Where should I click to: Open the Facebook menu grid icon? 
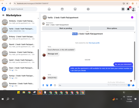click(123, 9)
